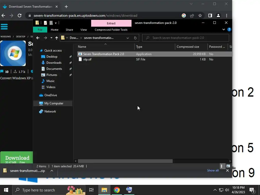Open Pictures in the navigation pane

click(52, 75)
